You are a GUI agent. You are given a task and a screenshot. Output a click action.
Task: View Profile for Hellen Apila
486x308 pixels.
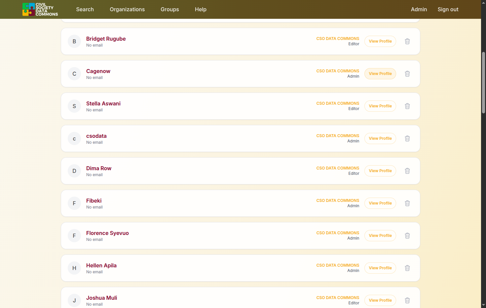click(380, 268)
